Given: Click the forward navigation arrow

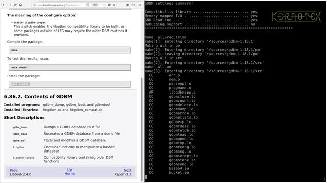Looking at the screenshot, I should point(10,5).
